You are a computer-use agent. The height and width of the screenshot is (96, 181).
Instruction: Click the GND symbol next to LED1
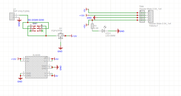tap(118, 31)
